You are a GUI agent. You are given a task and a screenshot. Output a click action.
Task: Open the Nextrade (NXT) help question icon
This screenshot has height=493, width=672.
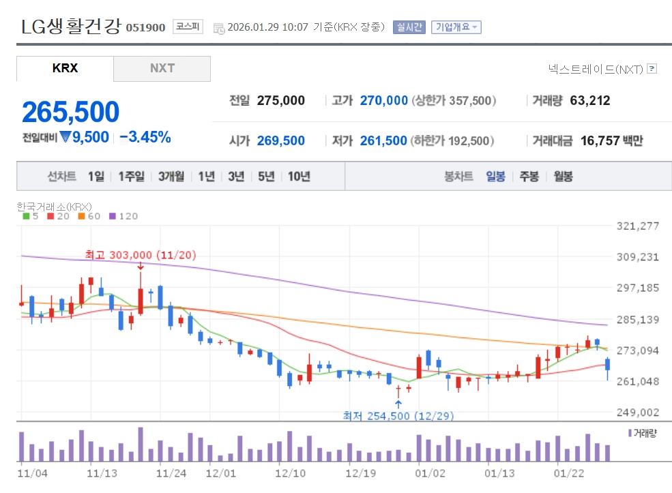(652, 69)
